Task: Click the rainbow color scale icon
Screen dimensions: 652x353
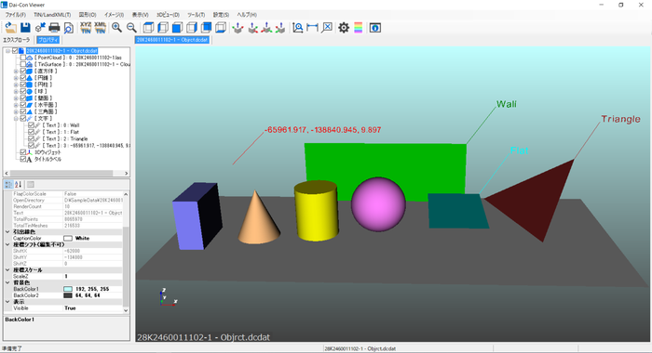Action: pyautogui.click(x=358, y=28)
